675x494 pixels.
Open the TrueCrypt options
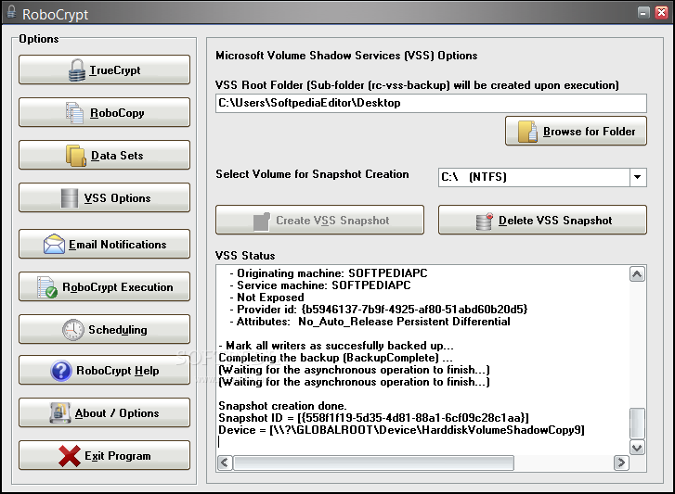point(104,70)
